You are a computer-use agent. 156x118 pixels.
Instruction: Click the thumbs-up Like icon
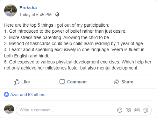coord(17,82)
